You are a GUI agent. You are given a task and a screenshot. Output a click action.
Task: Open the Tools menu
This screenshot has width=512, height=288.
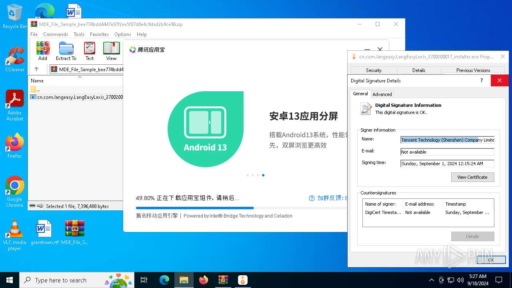(79, 34)
